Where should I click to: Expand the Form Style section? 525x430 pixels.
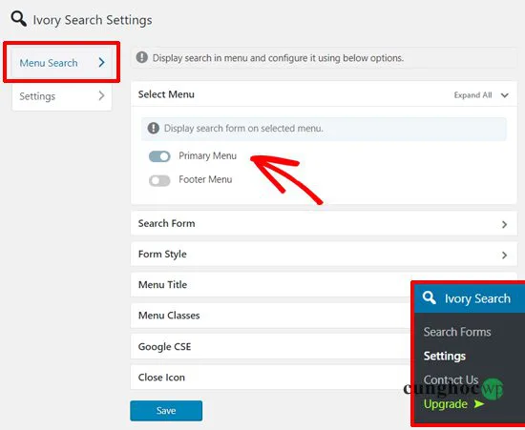[324, 255]
